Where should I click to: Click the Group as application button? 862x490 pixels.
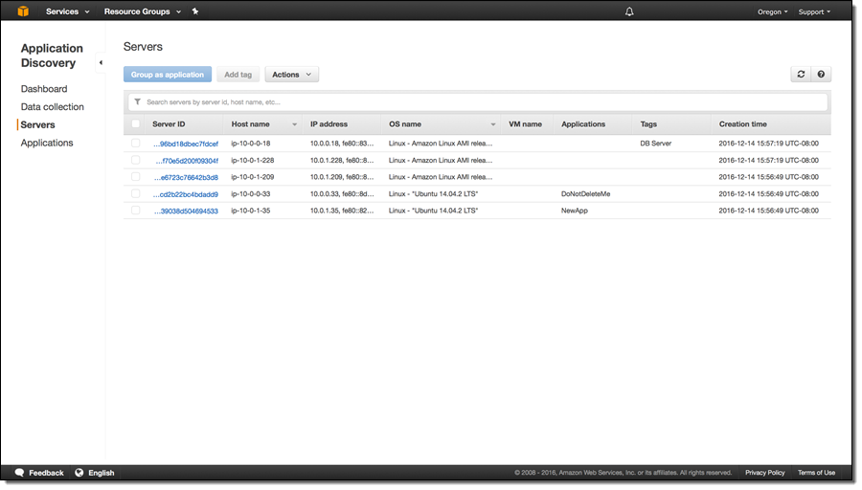168,75
